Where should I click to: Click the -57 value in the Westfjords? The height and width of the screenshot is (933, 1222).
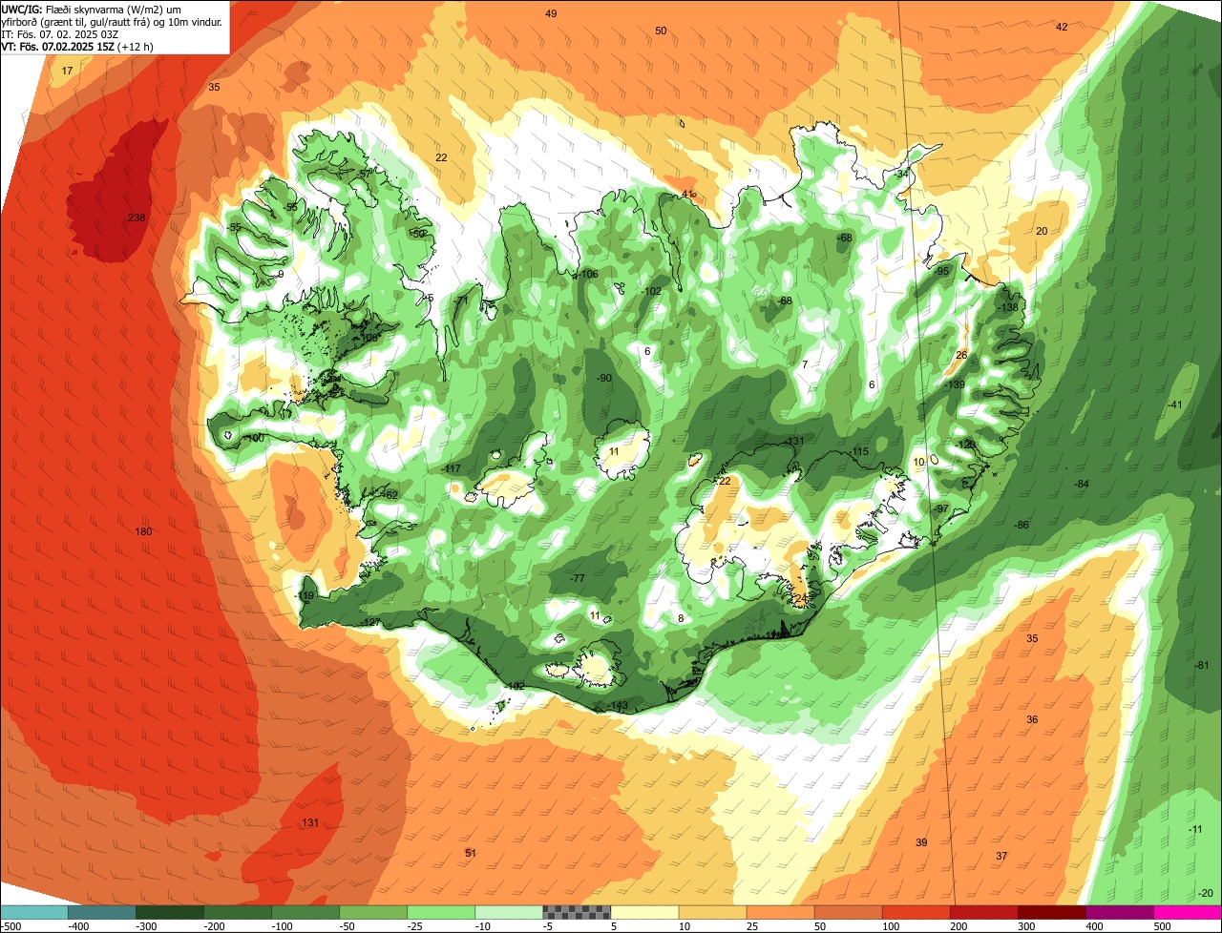[363, 175]
